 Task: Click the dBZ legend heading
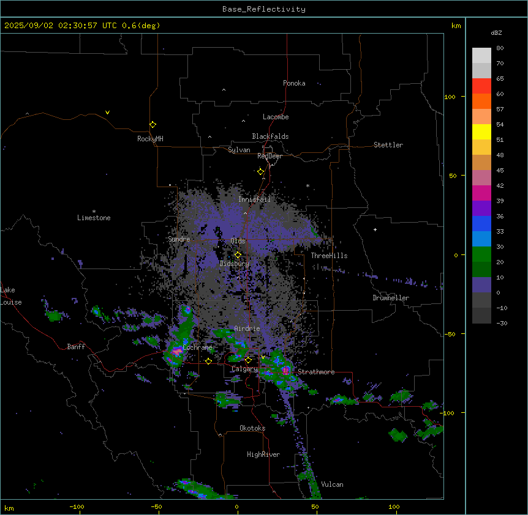[496, 32]
